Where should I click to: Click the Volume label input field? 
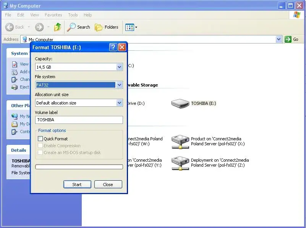click(79, 120)
